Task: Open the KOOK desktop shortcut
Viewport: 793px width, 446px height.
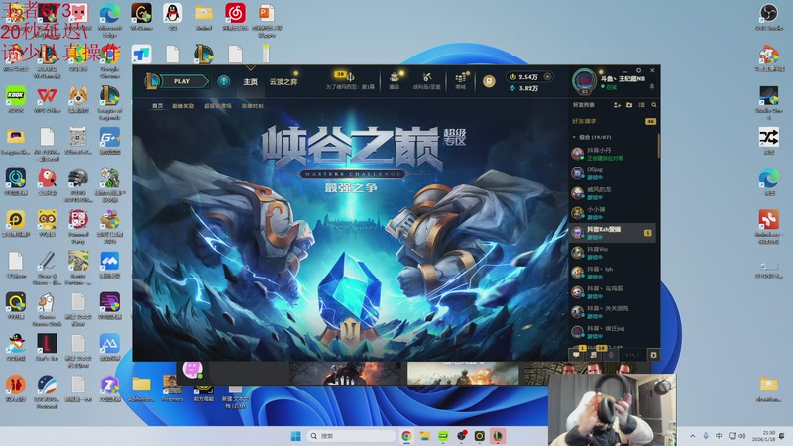Action: 16,99
